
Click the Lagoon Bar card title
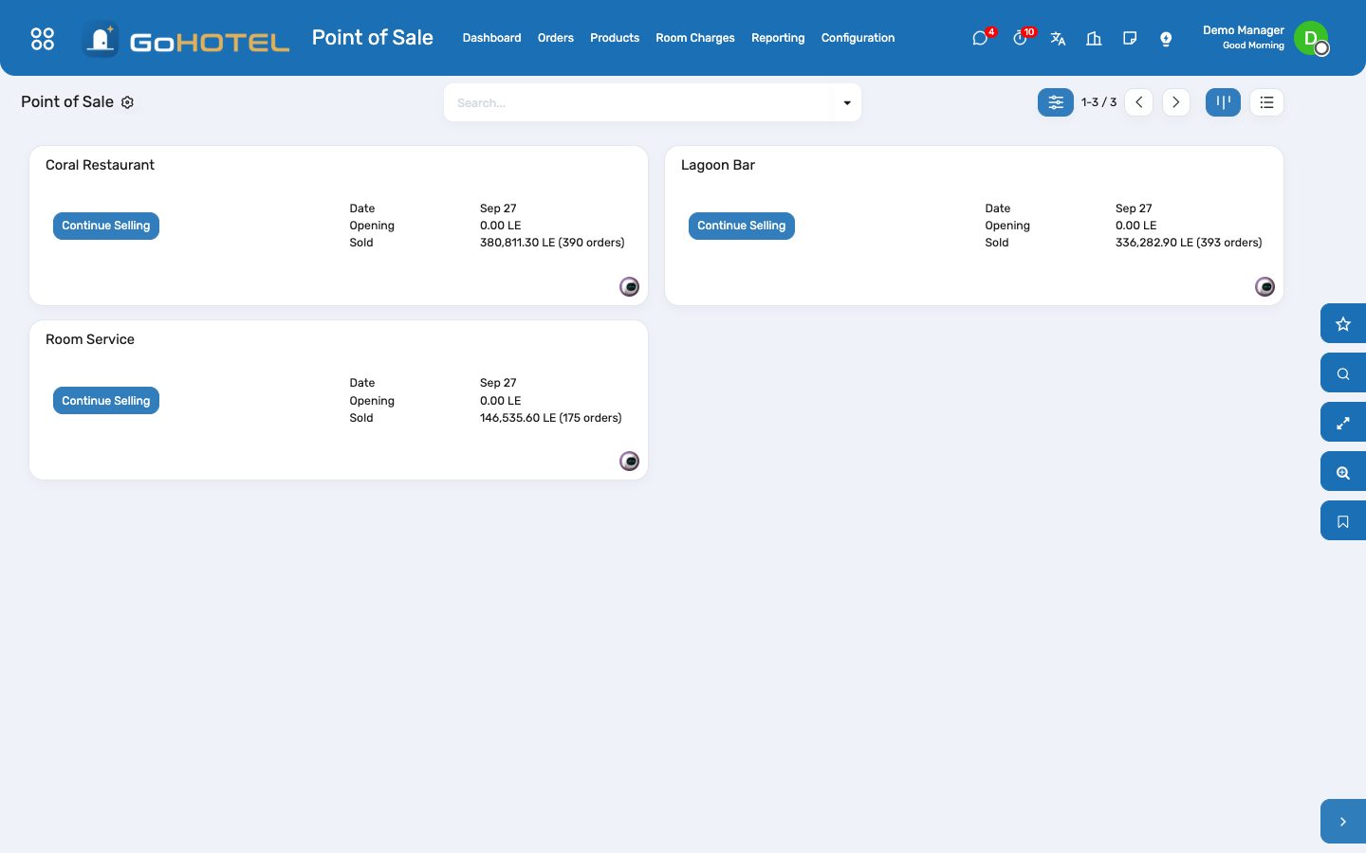tap(718, 165)
